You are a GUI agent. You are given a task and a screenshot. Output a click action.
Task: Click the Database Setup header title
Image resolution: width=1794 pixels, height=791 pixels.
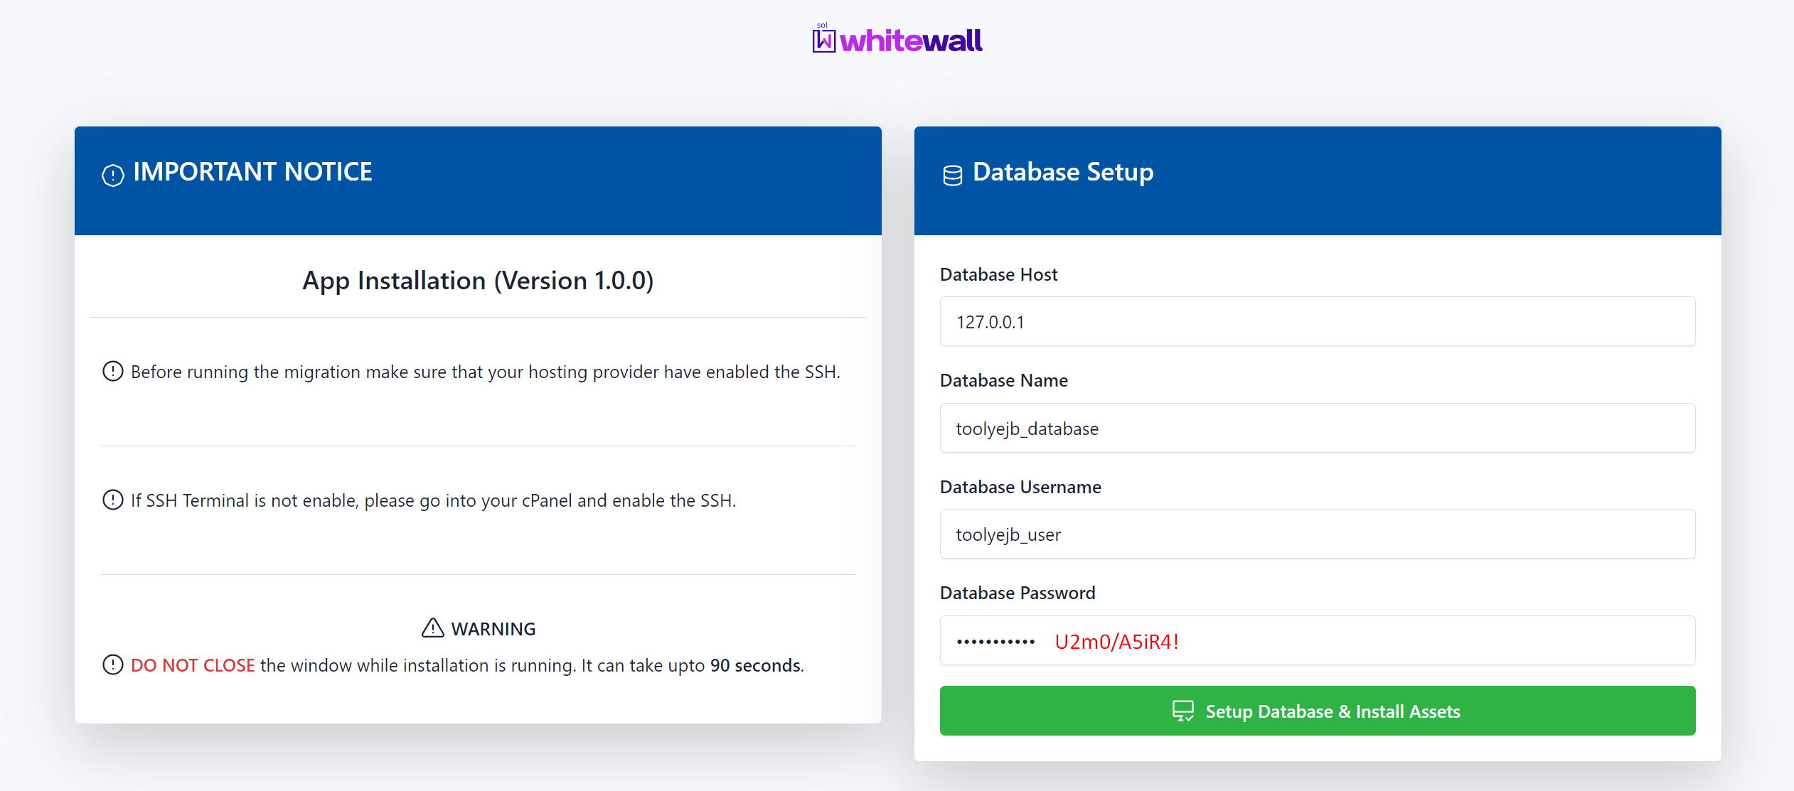tap(1062, 172)
